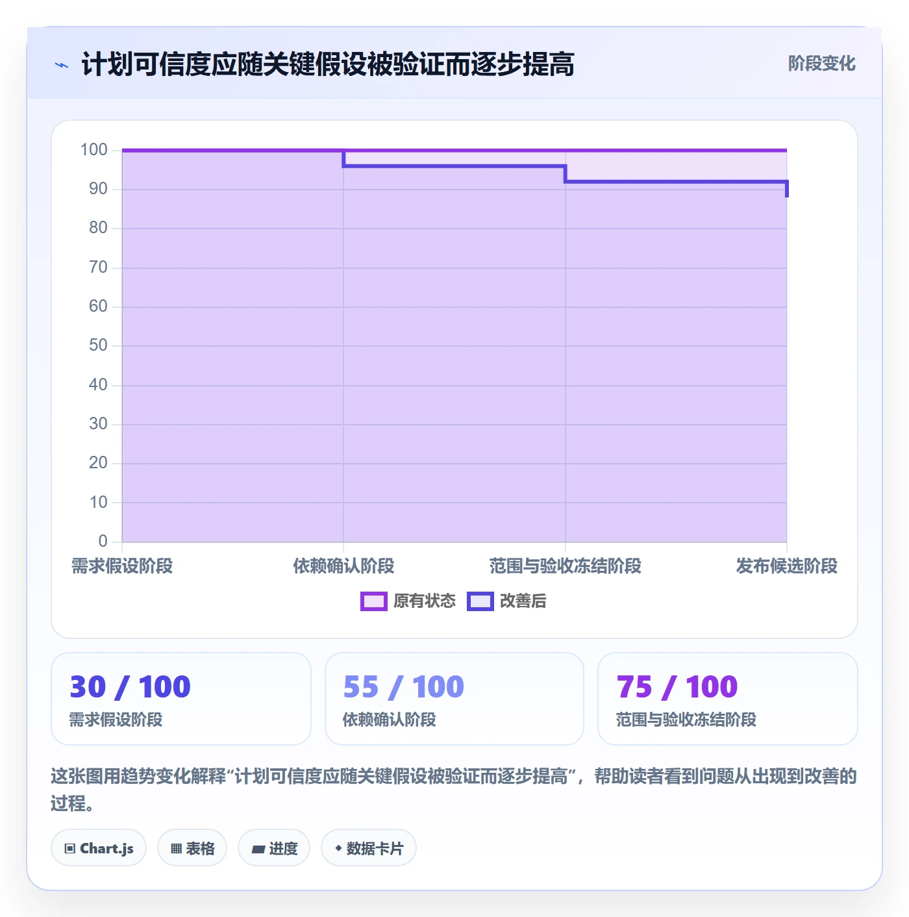
Task: Click the square icon in the Chart.js tag
Action: click(70, 848)
